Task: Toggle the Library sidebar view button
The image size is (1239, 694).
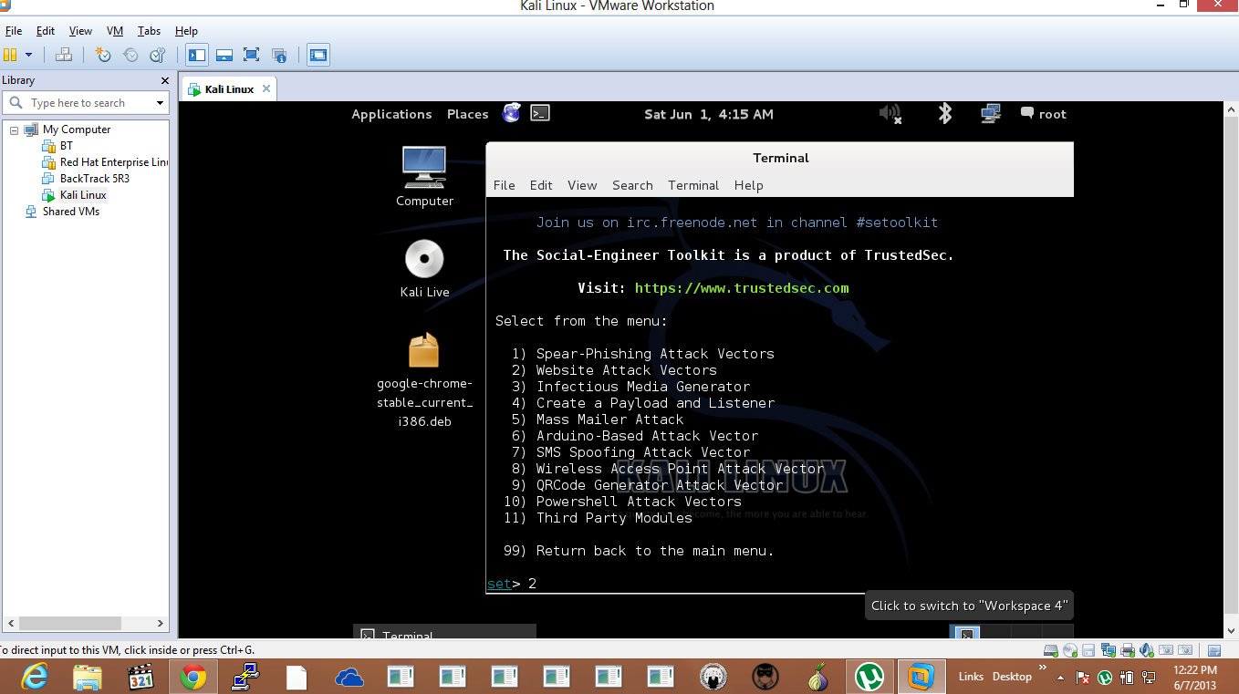Action: [197, 55]
